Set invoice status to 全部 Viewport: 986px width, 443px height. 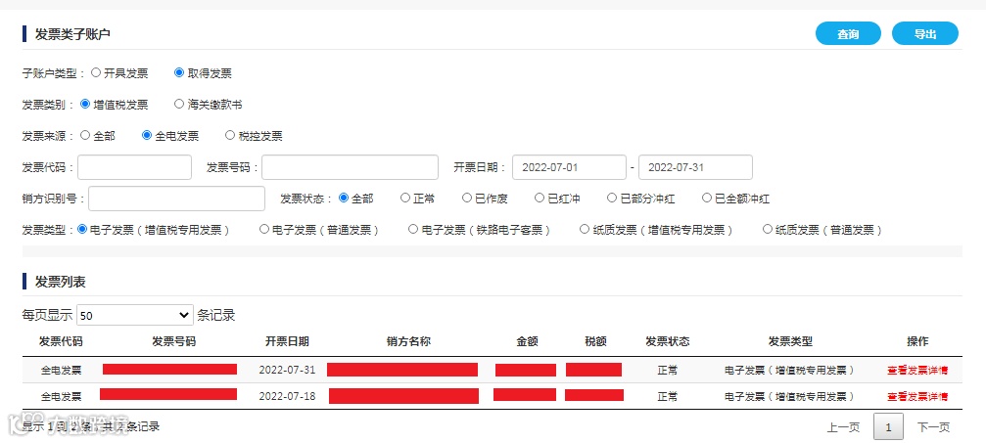click(x=344, y=198)
